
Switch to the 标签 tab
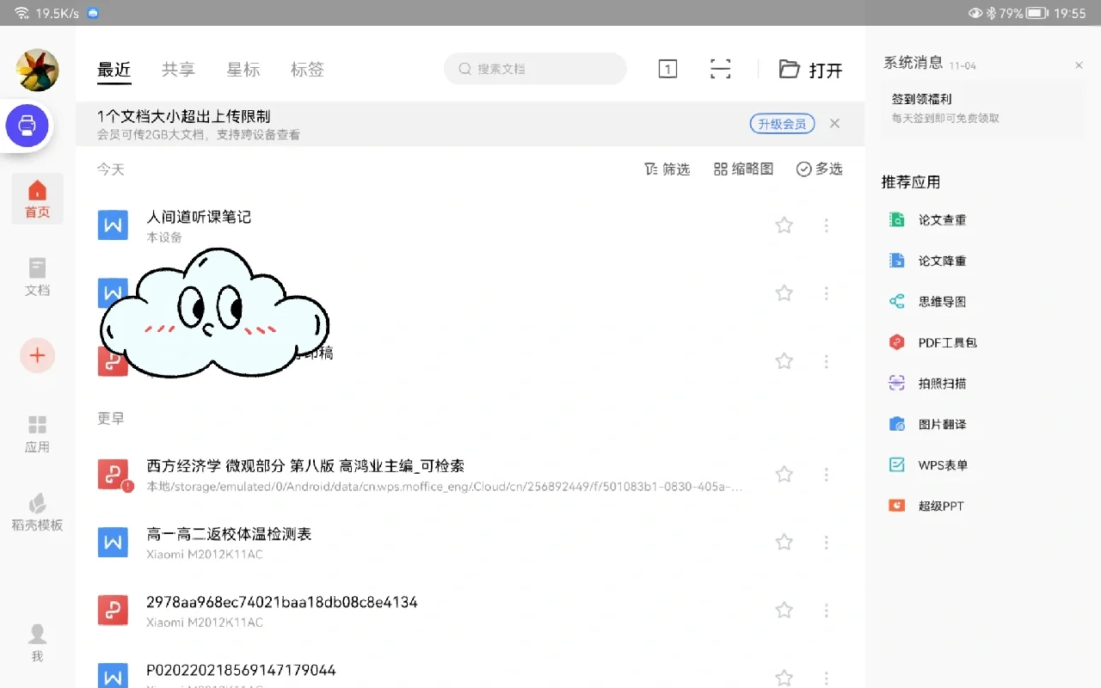point(307,70)
